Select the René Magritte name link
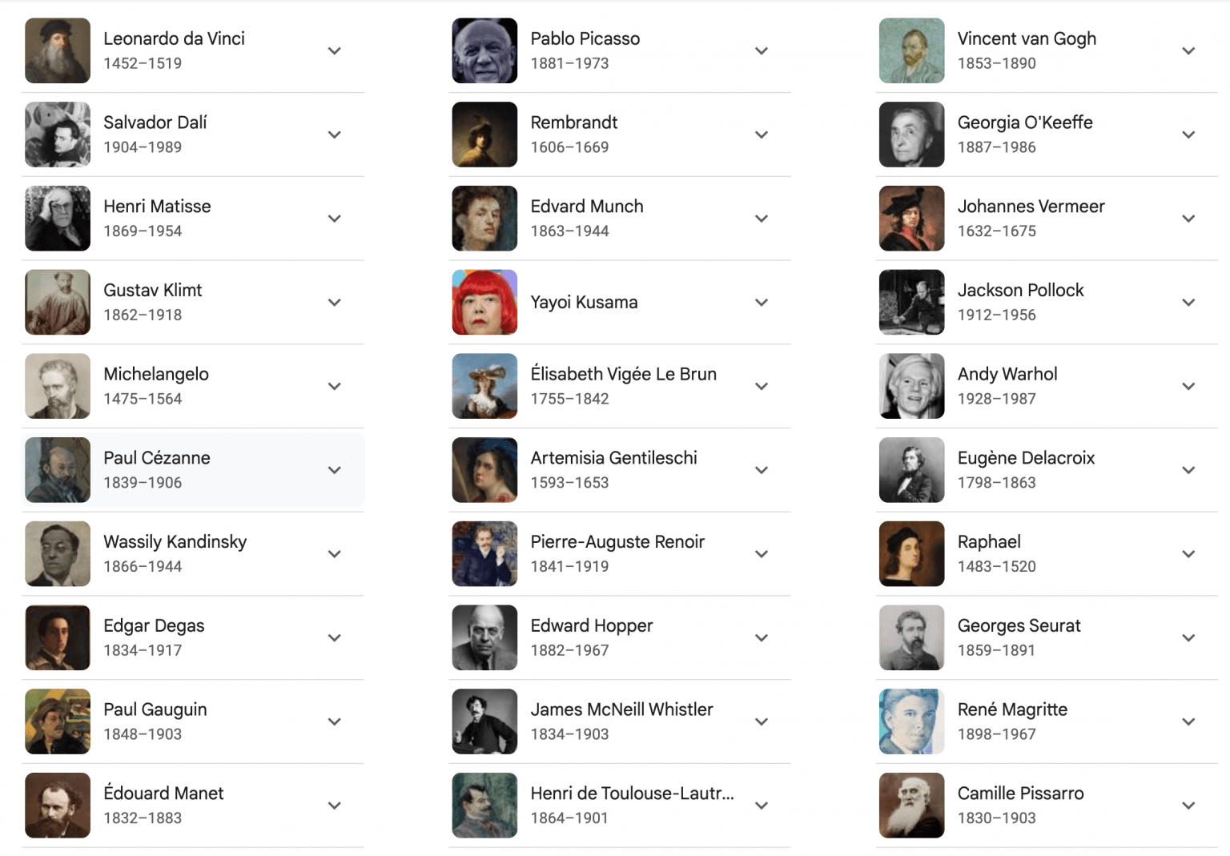 pos(1012,709)
